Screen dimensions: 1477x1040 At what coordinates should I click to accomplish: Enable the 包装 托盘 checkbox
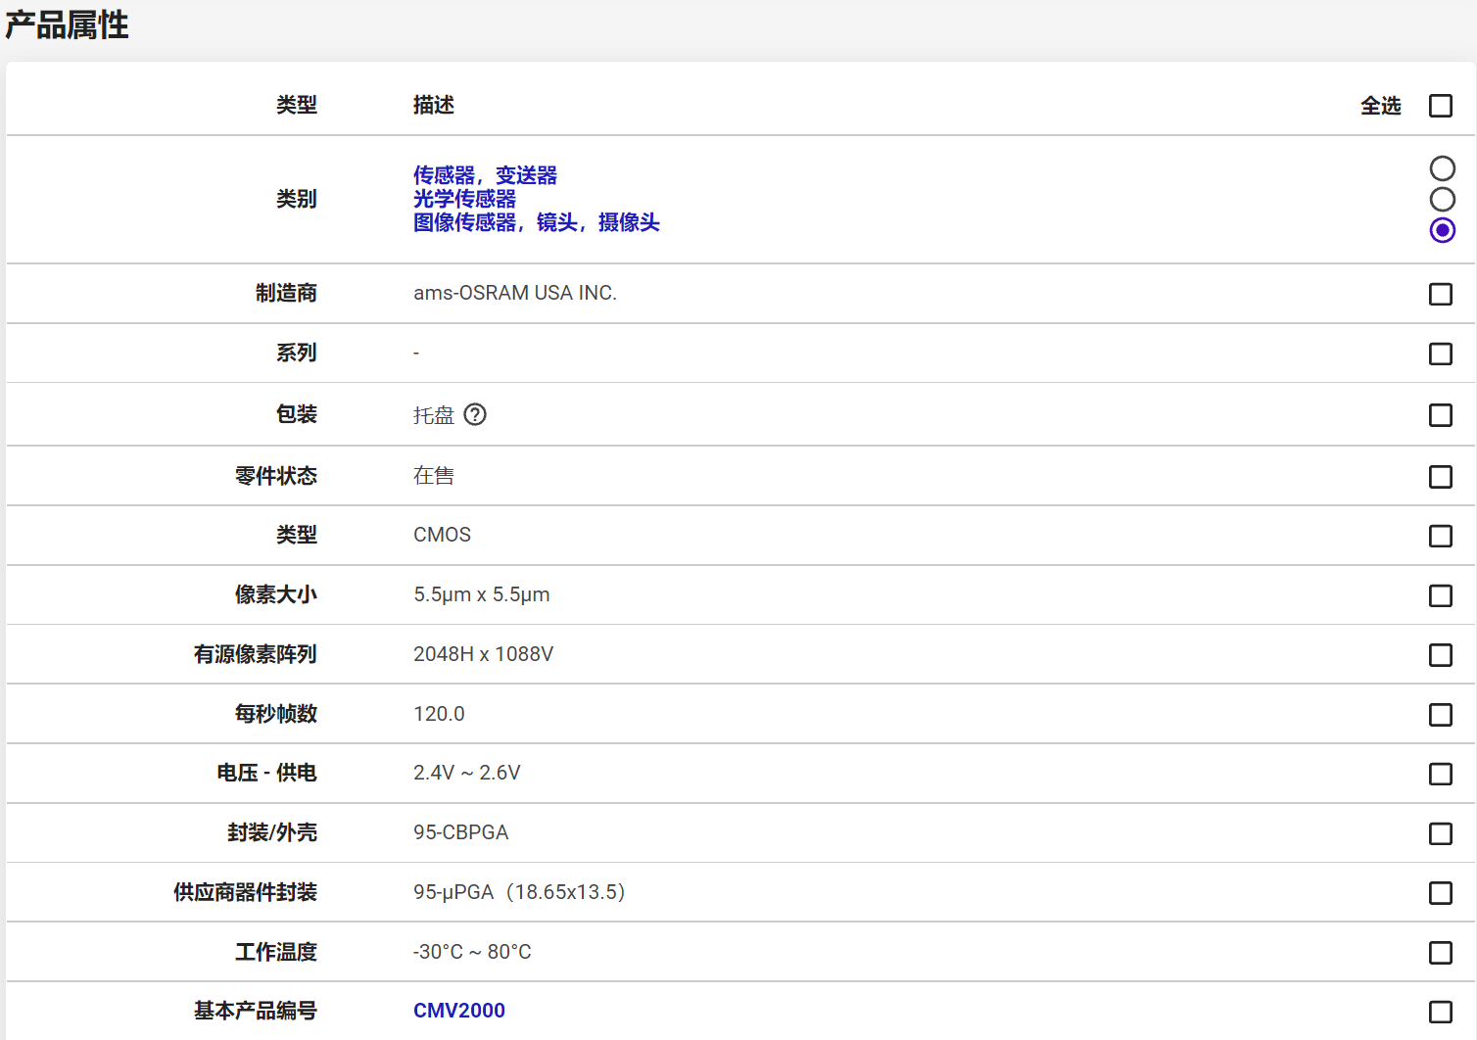click(x=1440, y=415)
